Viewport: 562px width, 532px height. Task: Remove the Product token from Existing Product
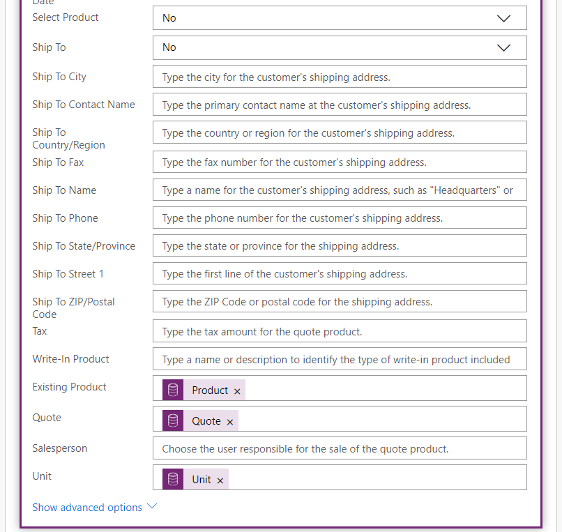[x=237, y=392]
